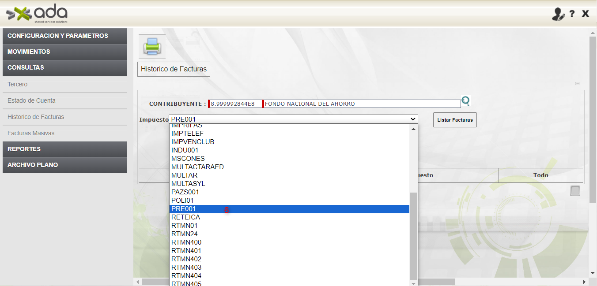Click the printer icon
This screenshot has width=597, height=286.
[152, 46]
